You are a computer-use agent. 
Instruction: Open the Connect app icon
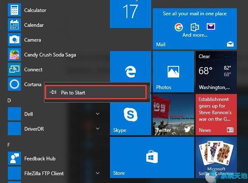pos(14,69)
